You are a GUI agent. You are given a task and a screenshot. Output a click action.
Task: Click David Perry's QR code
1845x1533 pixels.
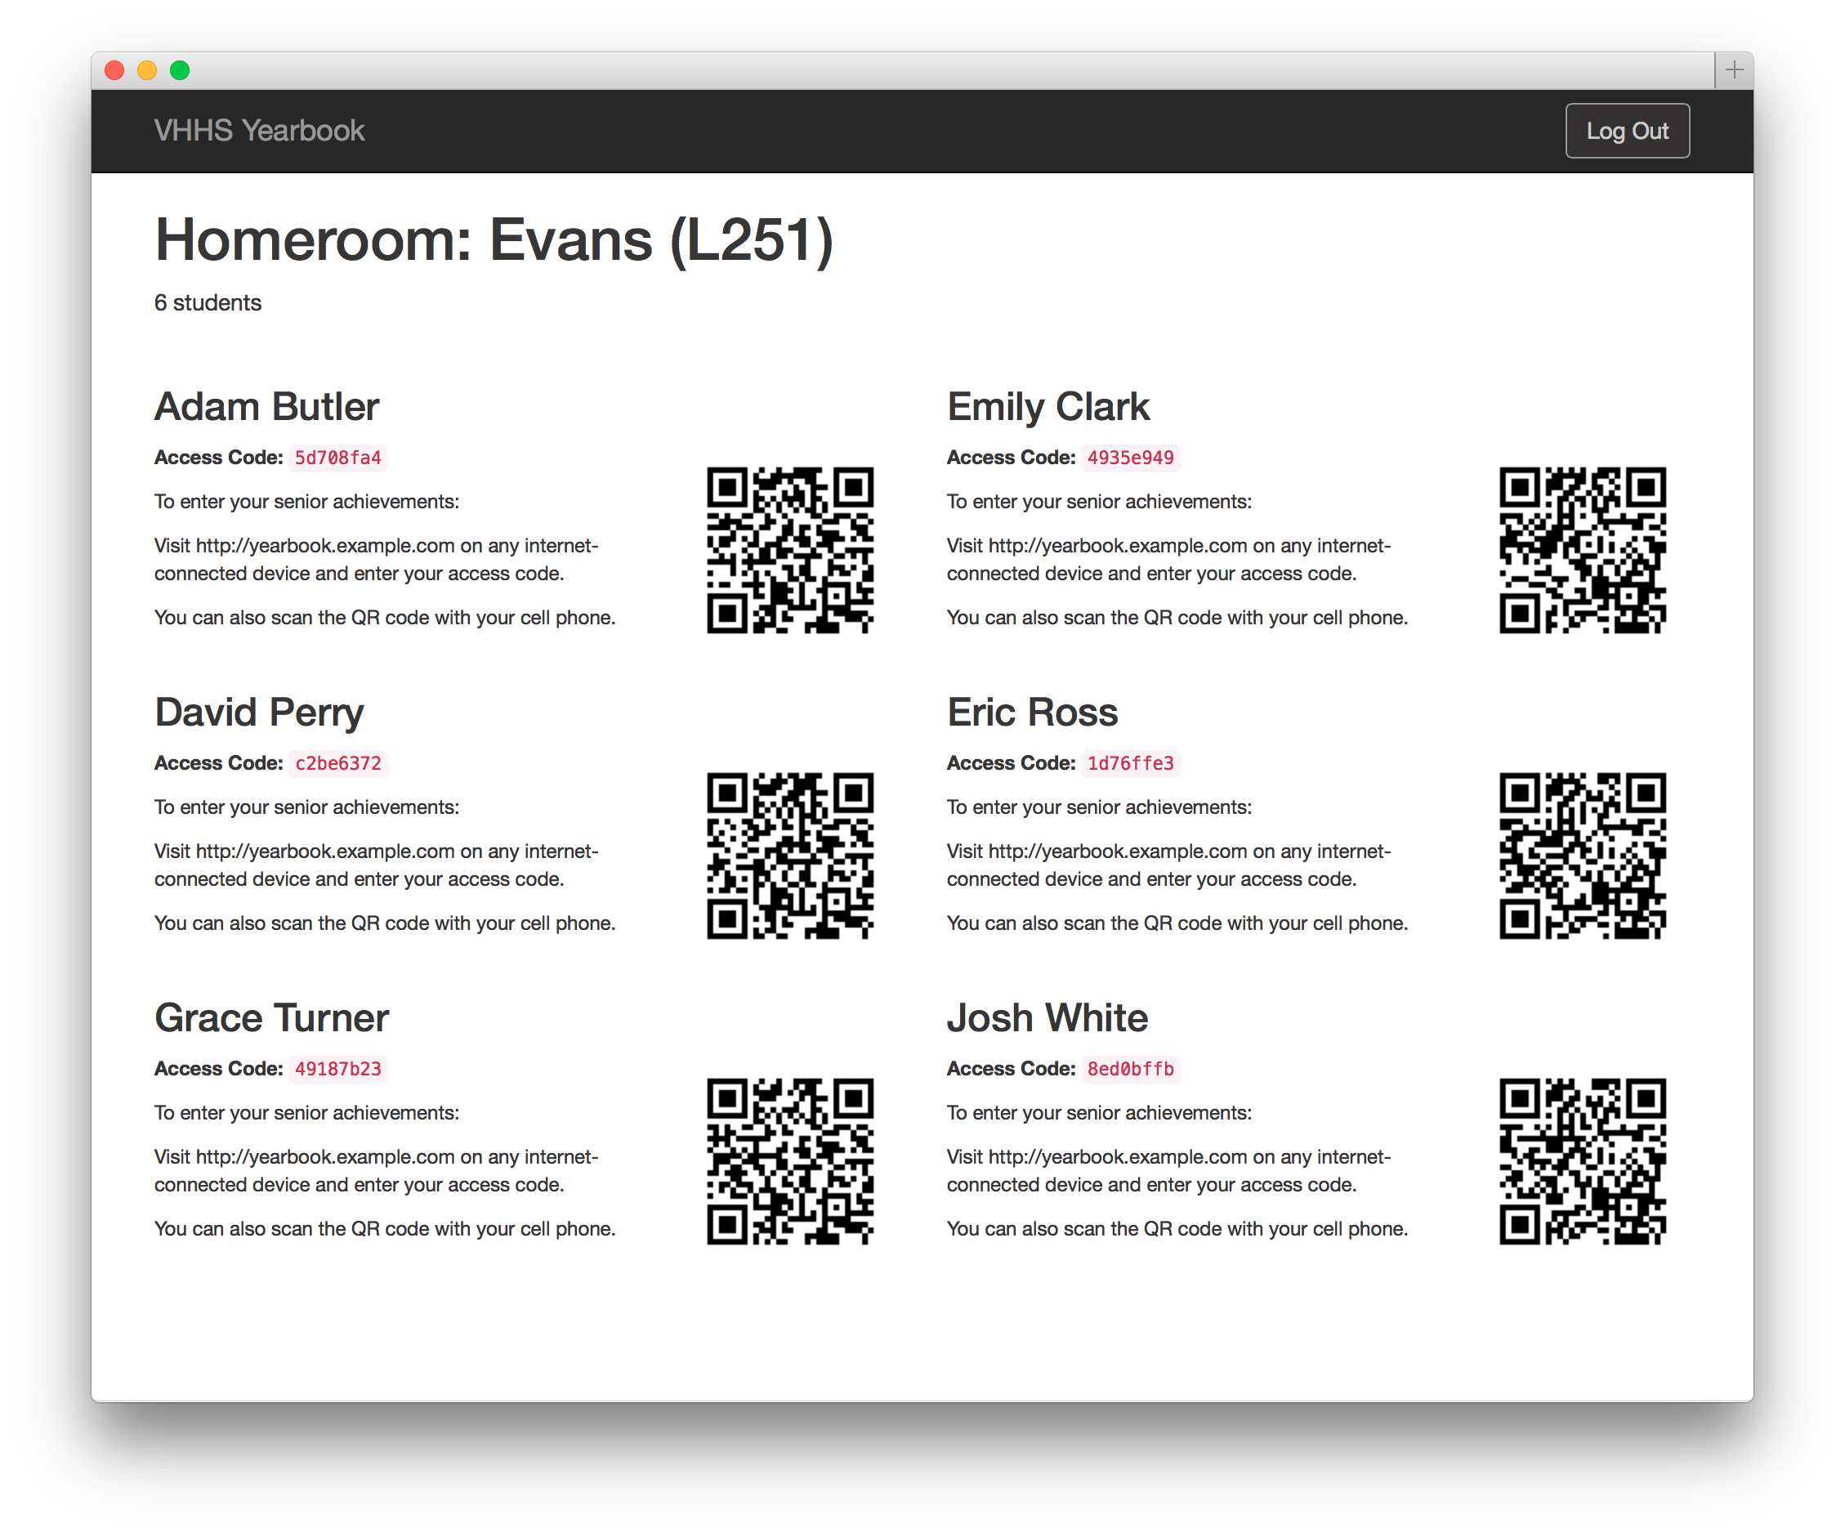pyautogui.click(x=790, y=856)
